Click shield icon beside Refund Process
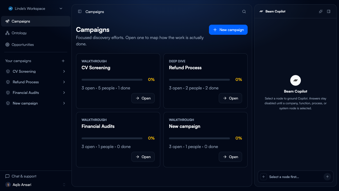The image size is (339, 191). [x=8, y=82]
